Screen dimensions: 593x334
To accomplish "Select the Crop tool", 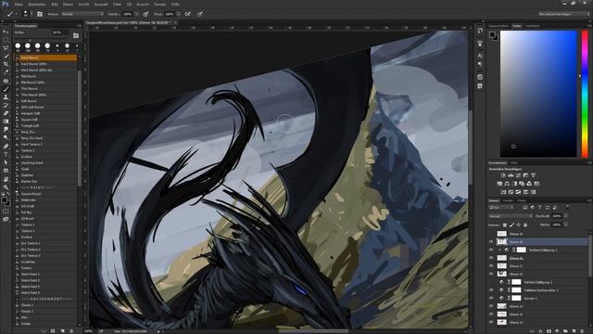I will tap(6, 64).
